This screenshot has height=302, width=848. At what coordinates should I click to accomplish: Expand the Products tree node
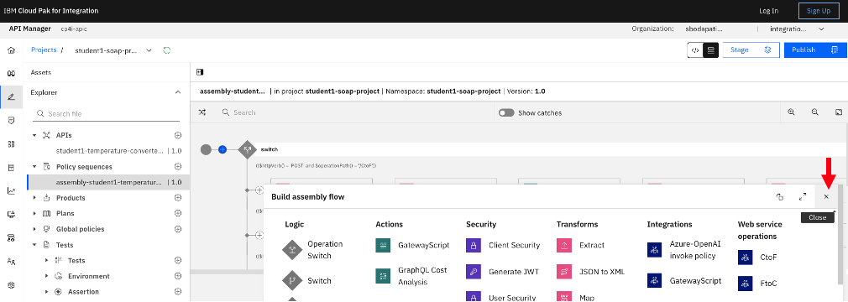34,198
